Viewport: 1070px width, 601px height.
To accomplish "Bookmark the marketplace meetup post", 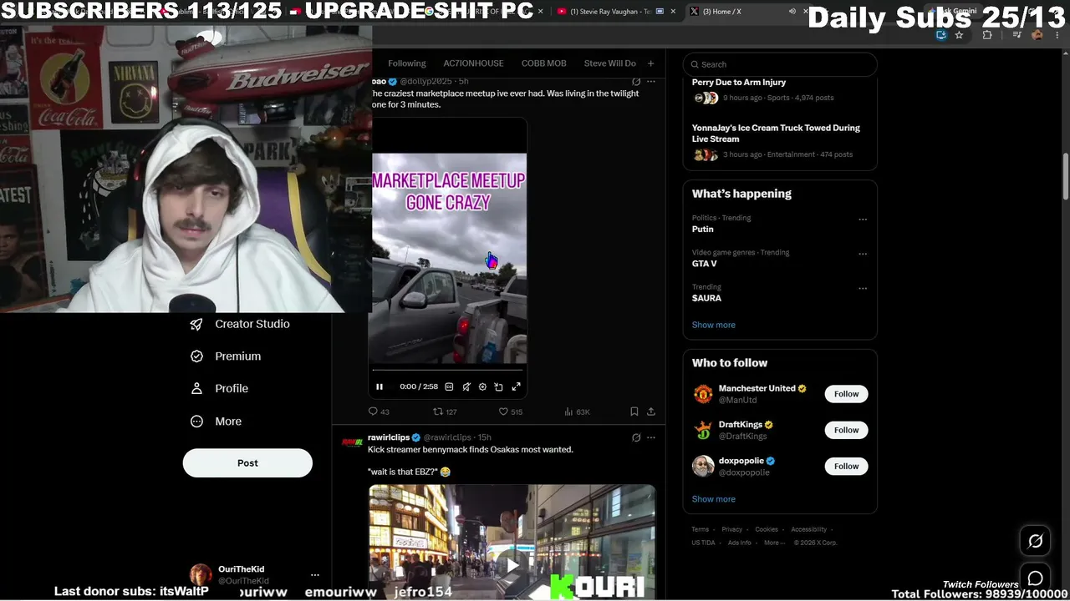I will click(634, 412).
